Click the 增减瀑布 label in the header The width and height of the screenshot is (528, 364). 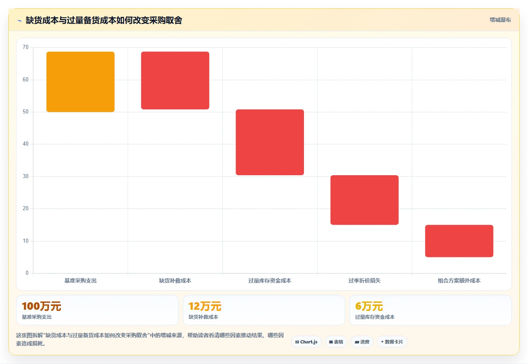500,20
